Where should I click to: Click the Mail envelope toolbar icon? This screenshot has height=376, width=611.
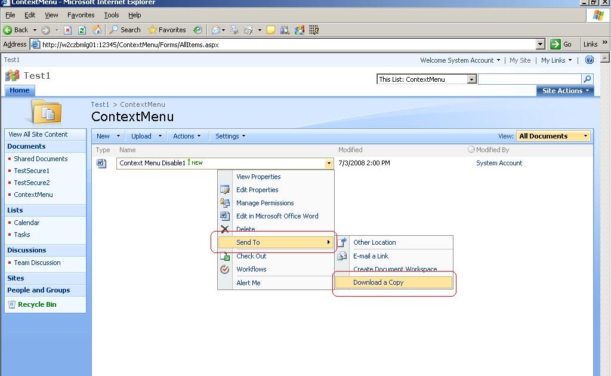tap(216, 30)
